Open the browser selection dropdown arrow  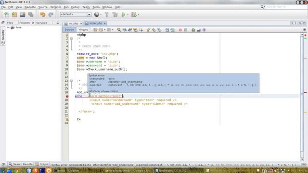tap(101, 14)
